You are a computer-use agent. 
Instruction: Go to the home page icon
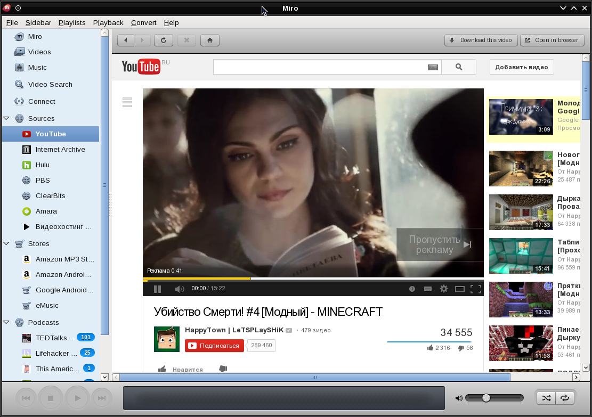pyautogui.click(x=210, y=40)
